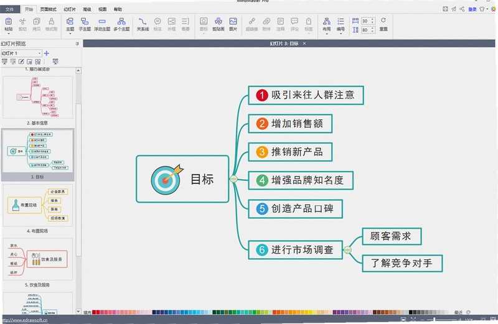This screenshot has height=324, width=498.
Task: Click the 登录 login link
Action: tap(472, 9)
